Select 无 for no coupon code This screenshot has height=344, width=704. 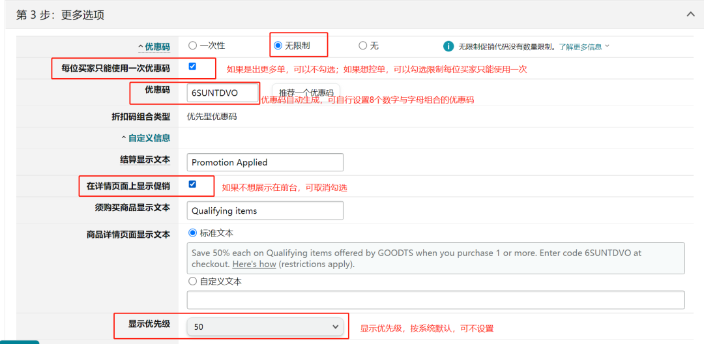362,46
